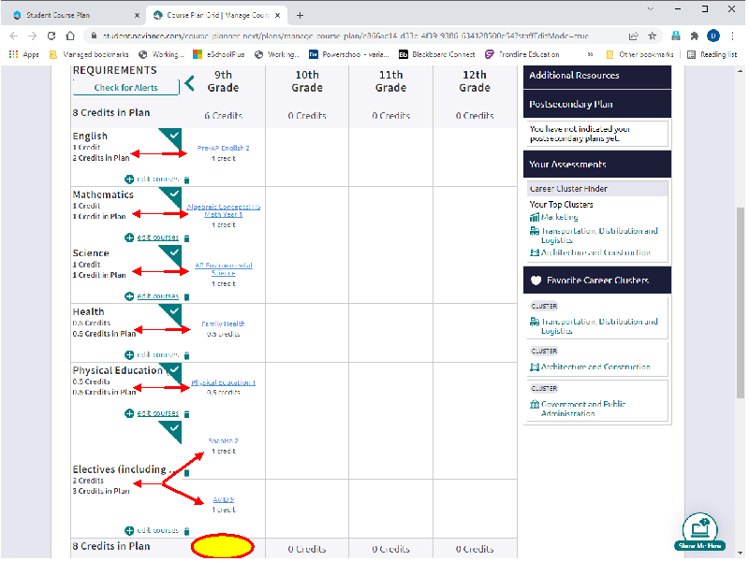Click the plus icon for Mathematics edit courses
749x561 pixels.
pyautogui.click(x=129, y=237)
